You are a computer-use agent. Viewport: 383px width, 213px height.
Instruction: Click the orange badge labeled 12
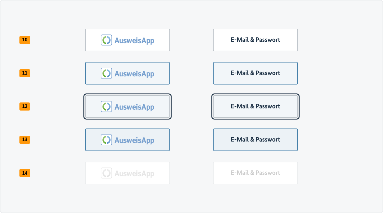pos(25,106)
